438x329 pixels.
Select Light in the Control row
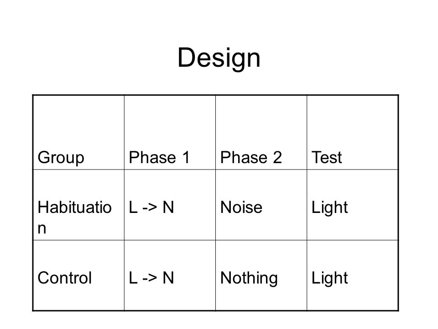tap(329, 278)
